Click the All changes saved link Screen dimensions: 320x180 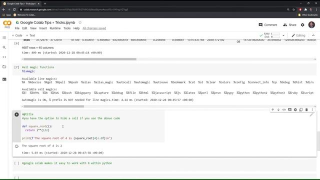(94, 28)
